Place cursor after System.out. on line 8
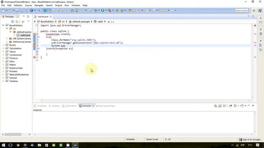 click(66, 46)
